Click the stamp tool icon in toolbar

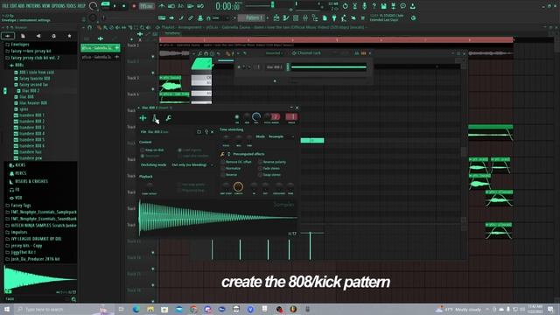[200, 17]
